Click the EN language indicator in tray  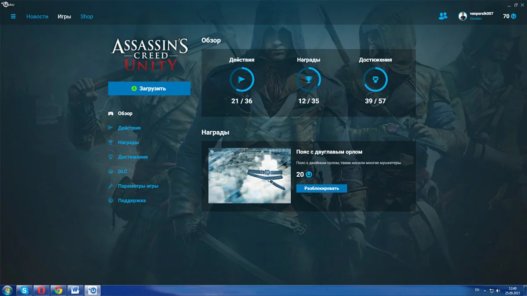click(x=477, y=290)
